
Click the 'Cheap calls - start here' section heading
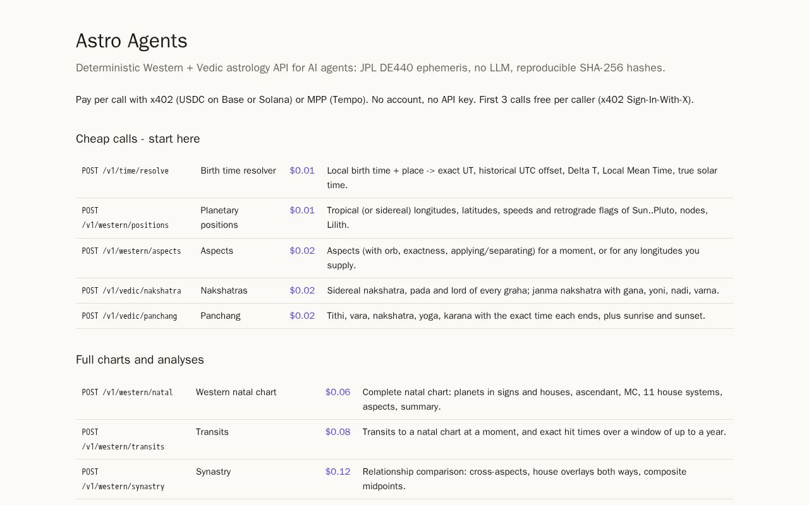138,139
